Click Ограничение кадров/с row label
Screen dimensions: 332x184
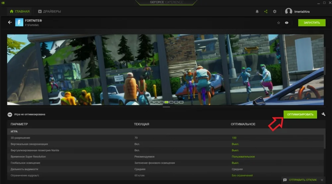coord(25,175)
